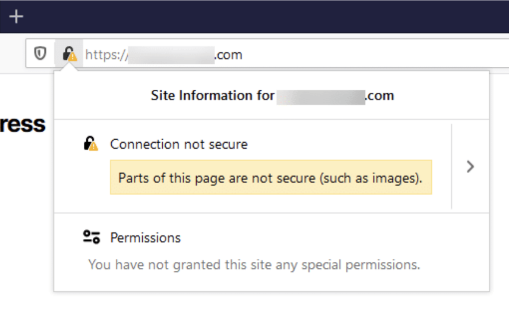Screen dimensions: 509x313
Task: Click the blurred domain name in the address bar
Action: click(x=172, y=55)
